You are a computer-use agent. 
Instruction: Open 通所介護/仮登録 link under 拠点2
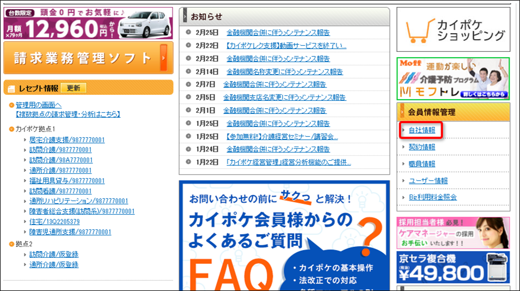(54, 264)
